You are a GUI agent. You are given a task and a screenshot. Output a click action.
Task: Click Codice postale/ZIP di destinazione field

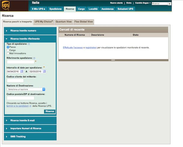pyautogui.click(x=21, y=98)
